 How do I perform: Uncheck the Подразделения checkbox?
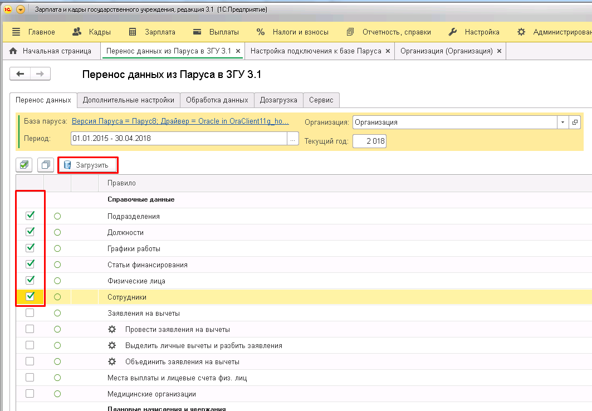pos(30,216)
